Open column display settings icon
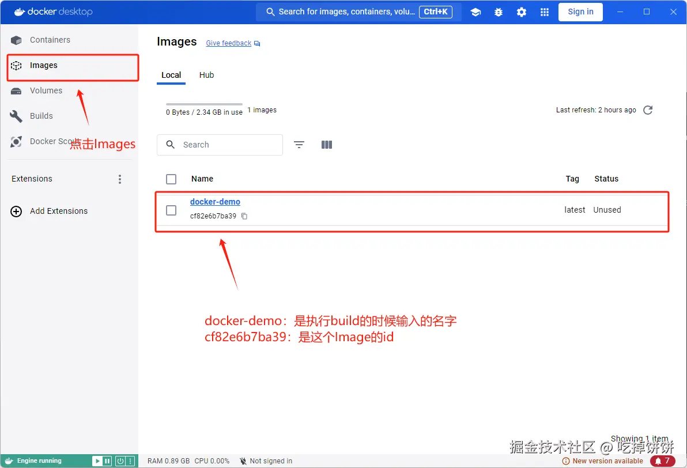This screenshot has height=468, width=687. [x=327, y=145]
